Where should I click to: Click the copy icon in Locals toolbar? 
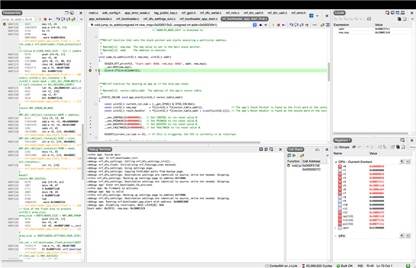point(399,19)
